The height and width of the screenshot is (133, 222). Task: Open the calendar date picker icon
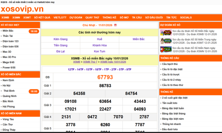click(115, 25)
